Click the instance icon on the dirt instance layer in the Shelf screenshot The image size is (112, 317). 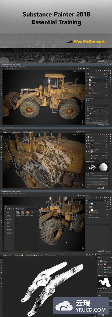click(x=105, y=201)
